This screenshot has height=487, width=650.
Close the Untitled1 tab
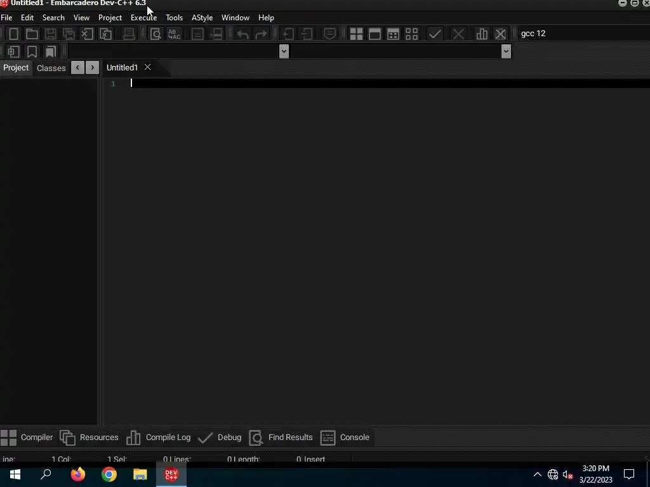click(147, 67)
